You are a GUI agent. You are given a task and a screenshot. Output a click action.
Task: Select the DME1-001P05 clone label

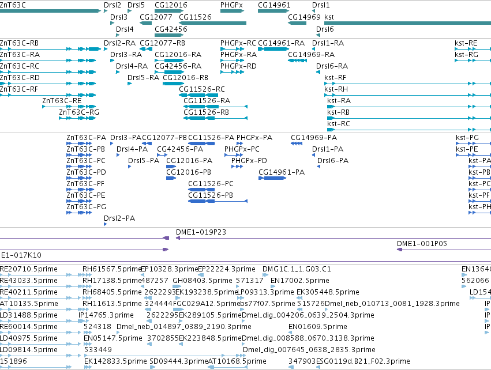pos(422,244)
